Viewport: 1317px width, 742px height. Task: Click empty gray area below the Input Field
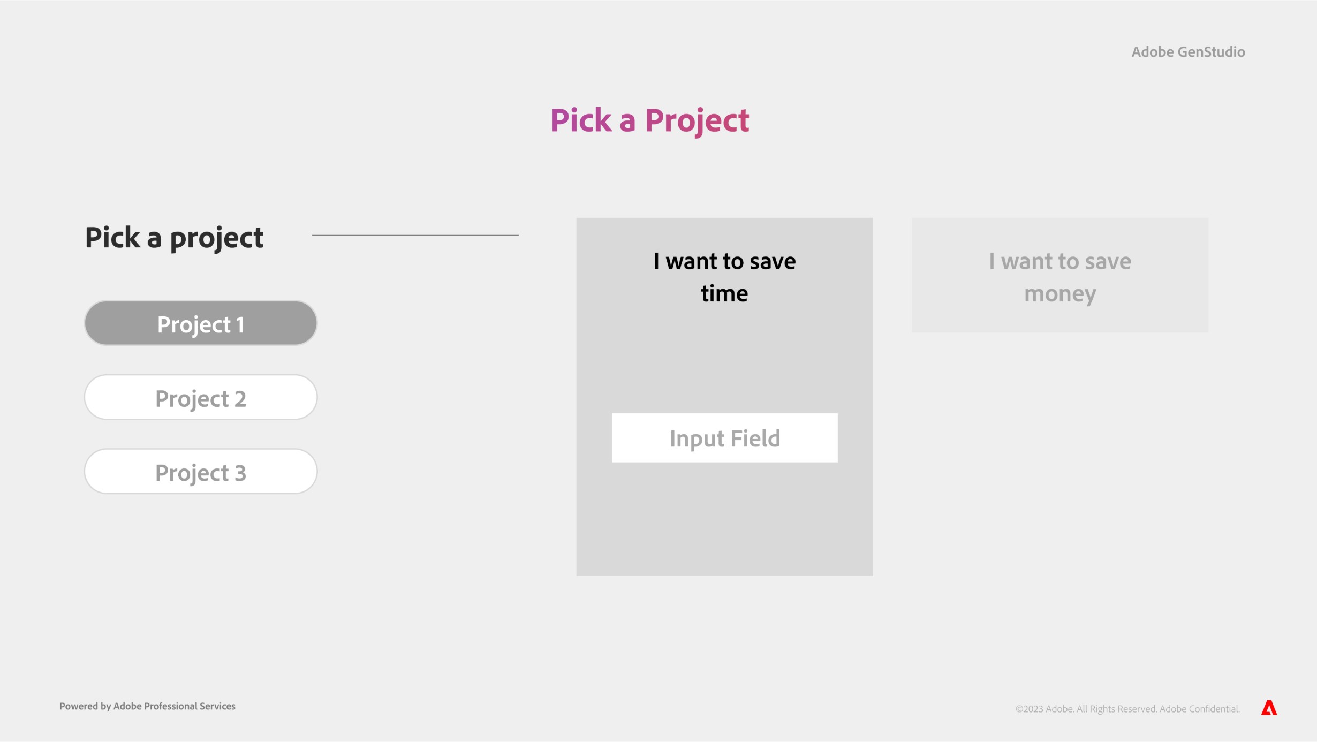[724, 519]
